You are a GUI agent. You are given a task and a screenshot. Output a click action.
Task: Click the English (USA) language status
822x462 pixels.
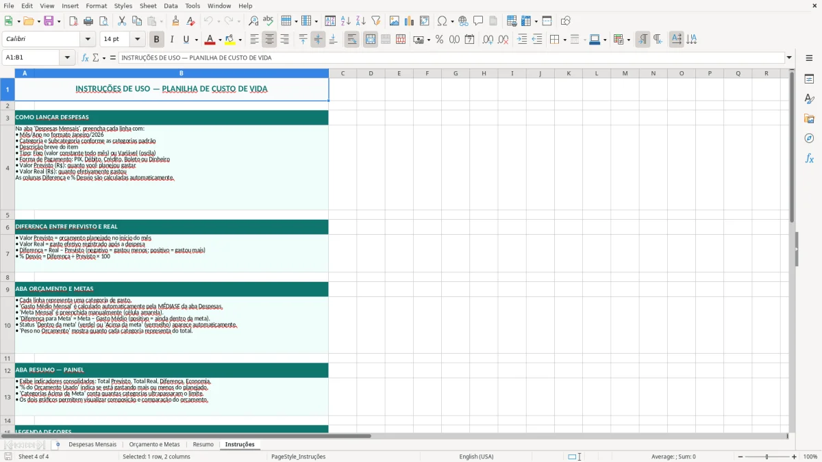click(476, 457)
